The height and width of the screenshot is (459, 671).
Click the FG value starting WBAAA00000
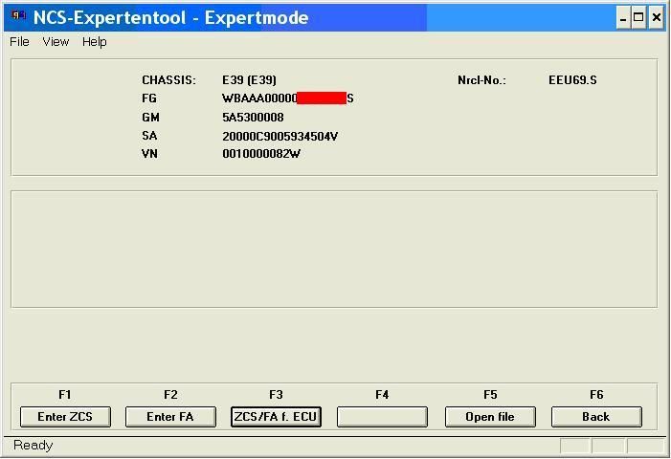tap(287, 98)
